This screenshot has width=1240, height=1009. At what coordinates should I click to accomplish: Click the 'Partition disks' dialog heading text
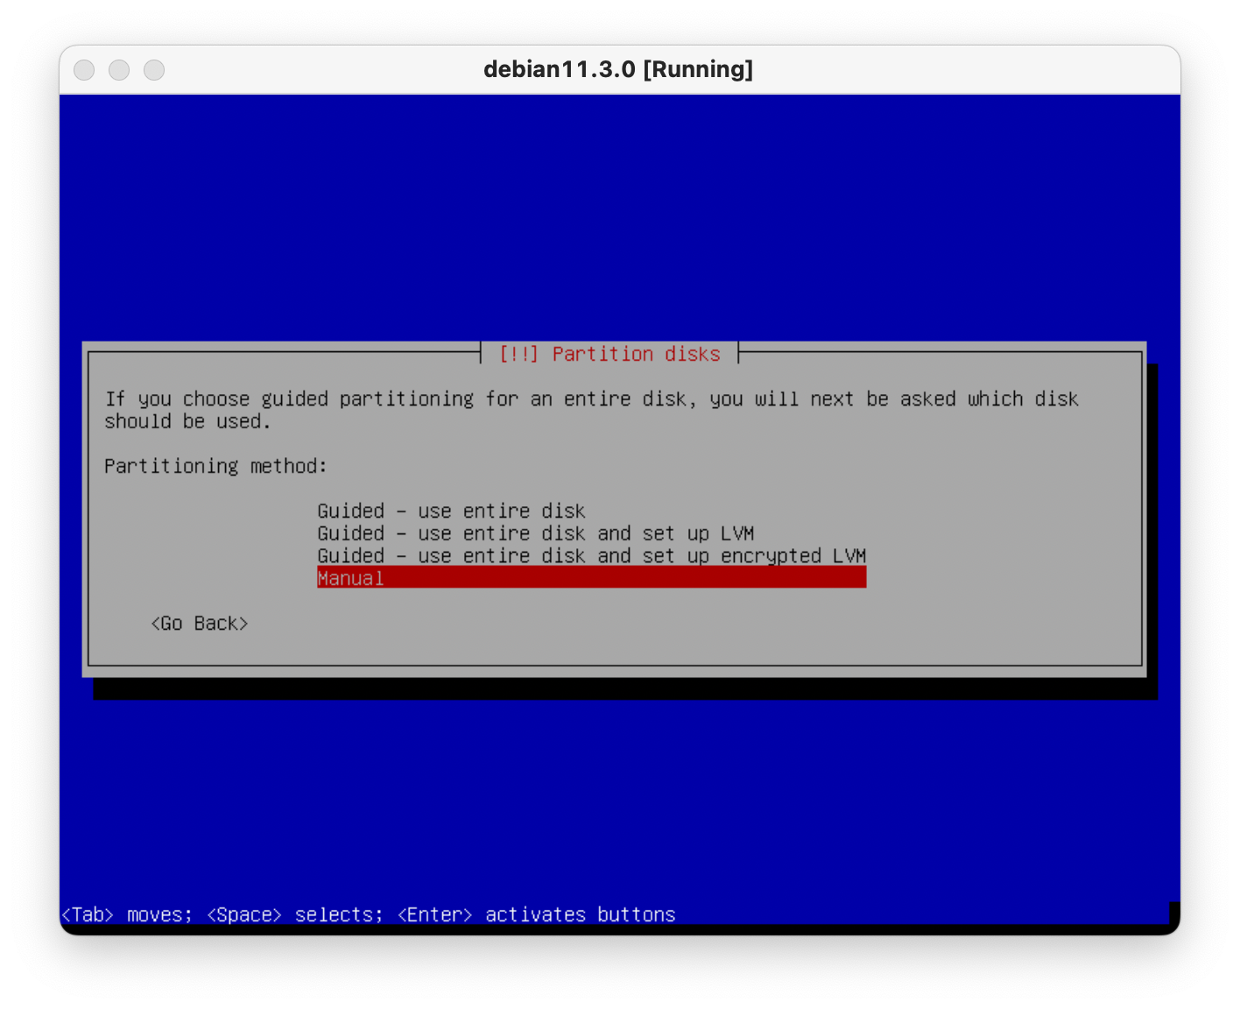(x=636, y=354)
